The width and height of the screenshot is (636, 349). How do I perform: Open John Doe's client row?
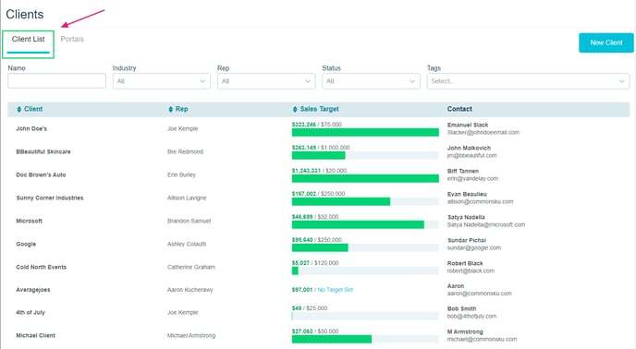point(31,128)
